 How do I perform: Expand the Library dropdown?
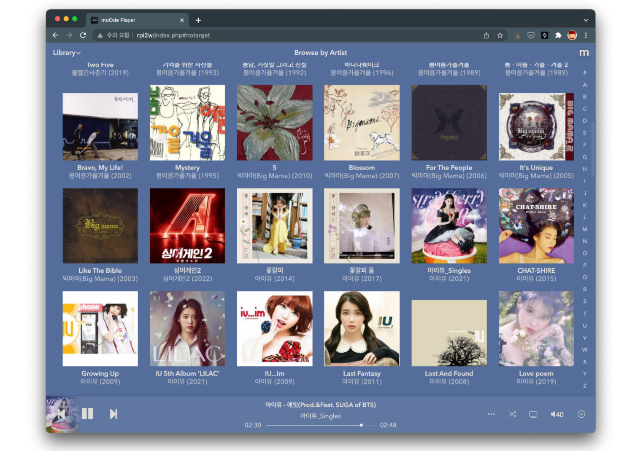[x=67, y=53]
